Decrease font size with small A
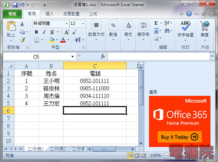 (x=74, y=32)
